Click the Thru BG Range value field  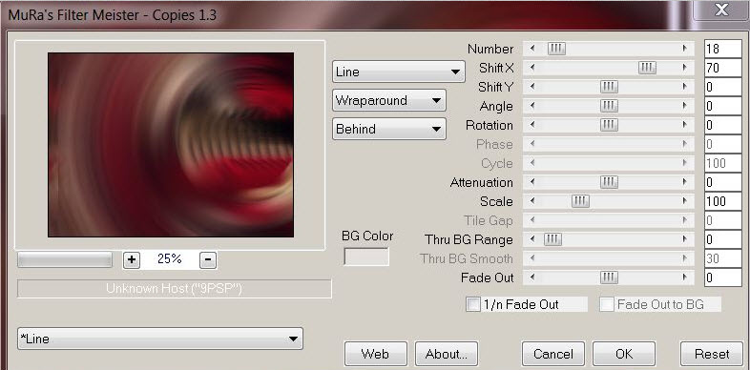722,239
